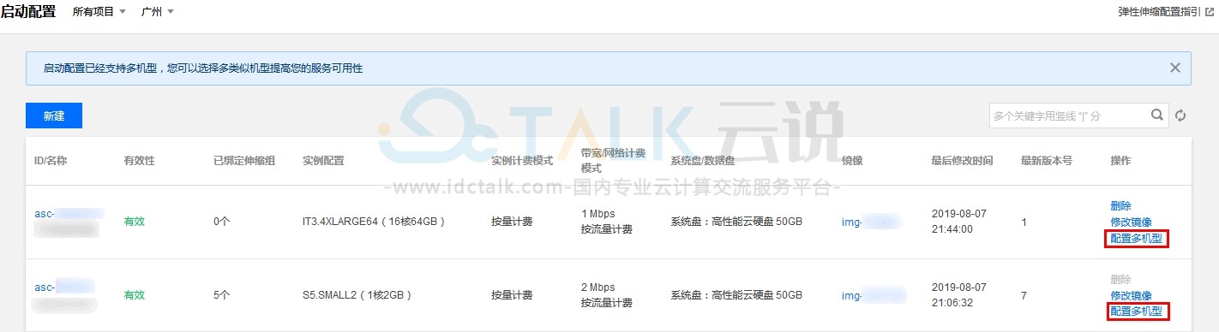This screenshot has width=1219, height=332.
Task: Click the 启动配置 page title
Action: coord(29,11)
